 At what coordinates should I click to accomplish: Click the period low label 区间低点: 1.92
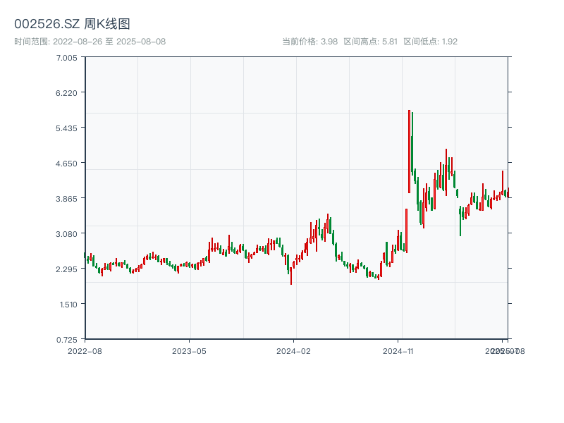[x=431, y=42]
